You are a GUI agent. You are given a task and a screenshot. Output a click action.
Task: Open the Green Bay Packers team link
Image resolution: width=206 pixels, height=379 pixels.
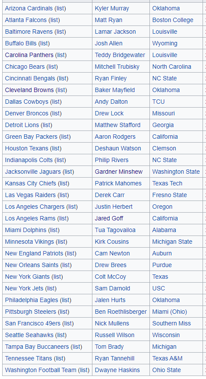(31, 137)
